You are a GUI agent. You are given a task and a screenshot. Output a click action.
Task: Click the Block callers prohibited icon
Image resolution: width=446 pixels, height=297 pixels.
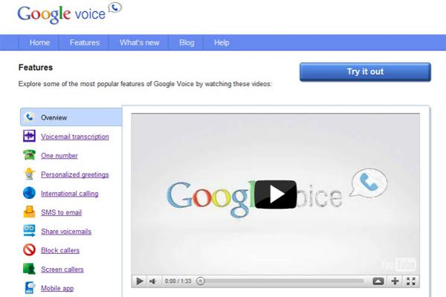[x=29, y=249]
